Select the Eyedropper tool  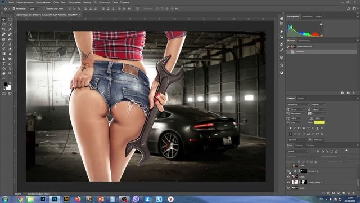[10, 29]
